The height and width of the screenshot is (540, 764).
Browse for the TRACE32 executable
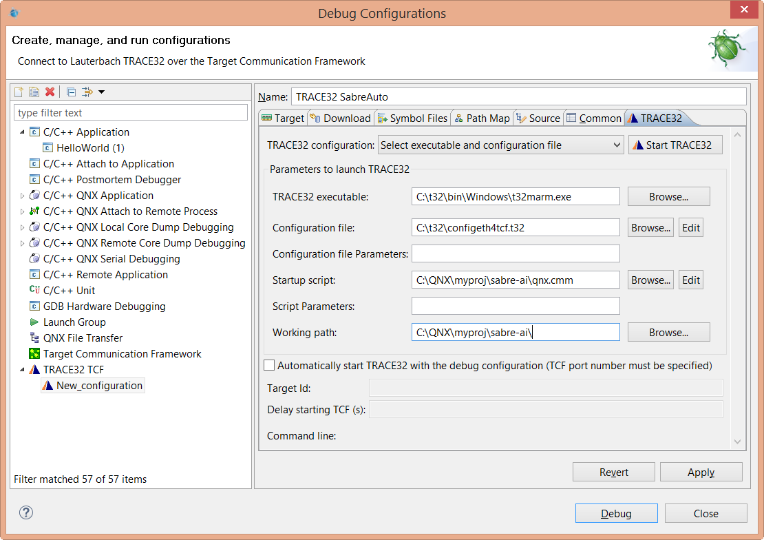(668, 196)
